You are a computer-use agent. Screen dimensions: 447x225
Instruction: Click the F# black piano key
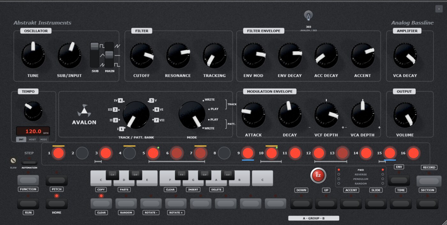click(x=181, y=175)
